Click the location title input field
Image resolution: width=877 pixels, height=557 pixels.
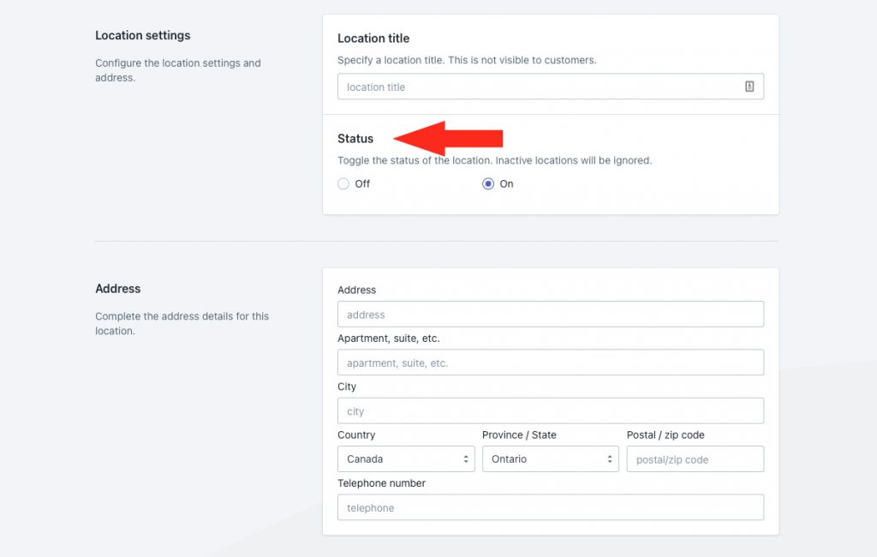[551, 87]
